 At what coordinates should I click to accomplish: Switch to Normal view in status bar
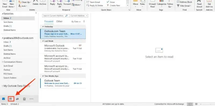(190, 104)
